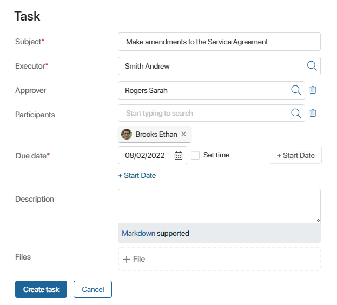This screenshot has width=337, height=305.
Task: Click the blue + Start Date link
Action: click(x=137, y=175)
